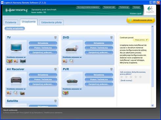Open Ustawienia for the DVD device
The image size is (161, 120).
tap(99, 43)
